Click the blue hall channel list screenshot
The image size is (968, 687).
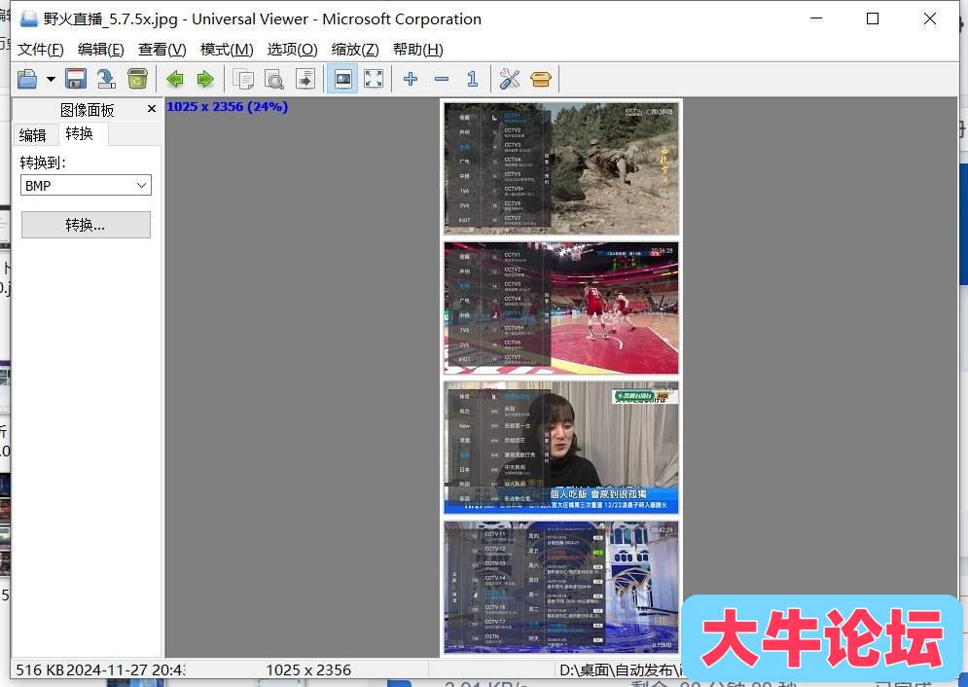561,587
